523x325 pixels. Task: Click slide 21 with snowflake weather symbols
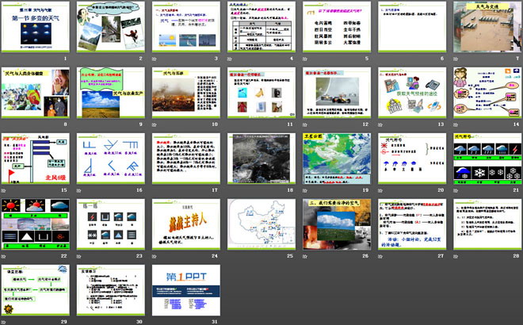484,158
